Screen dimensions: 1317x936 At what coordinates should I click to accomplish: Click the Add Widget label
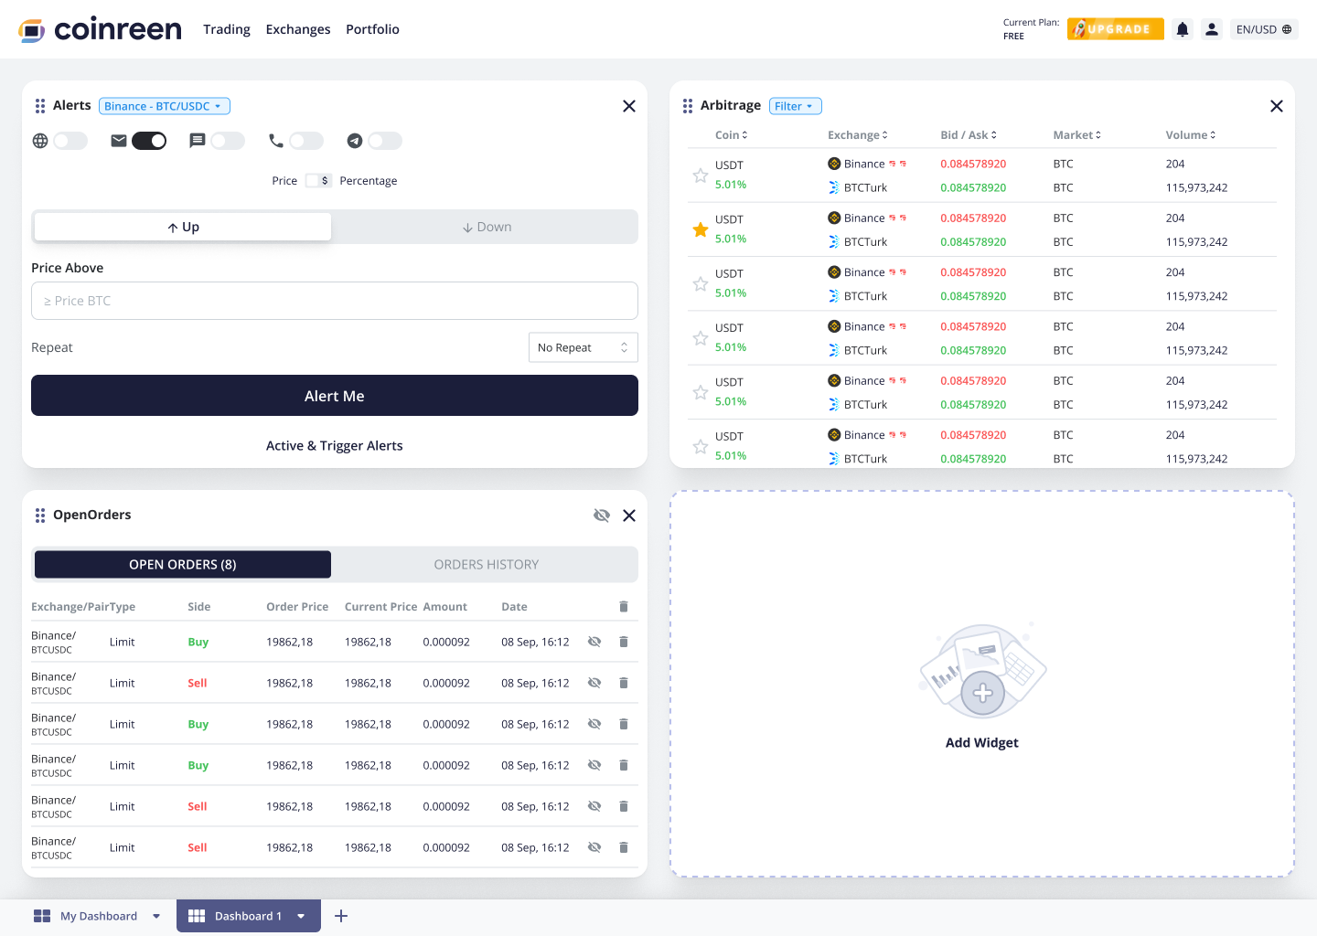[x=982, y=743]
